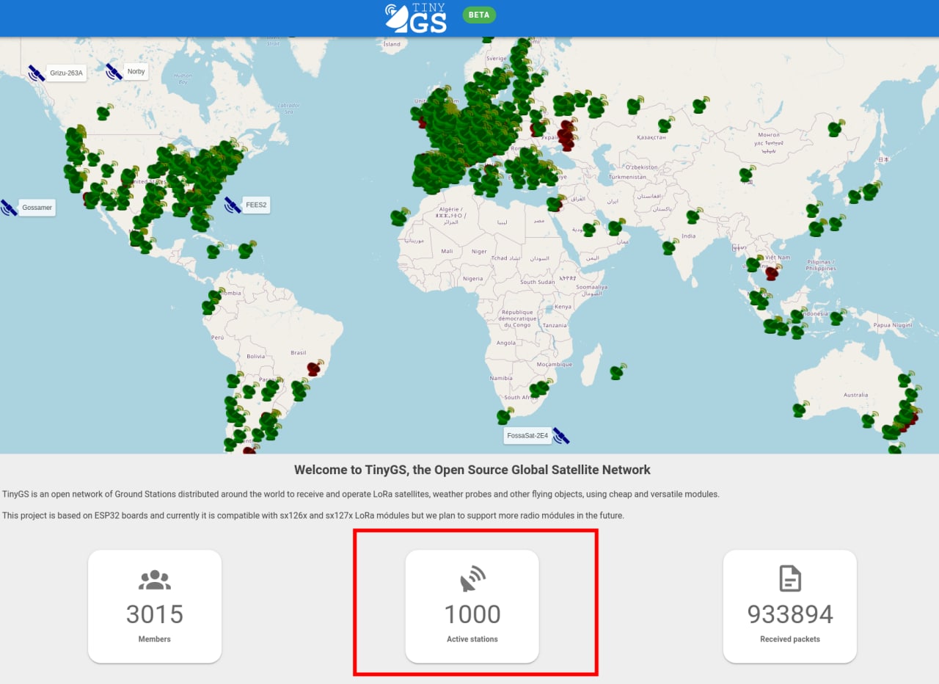
Task: Click the ground station near Madagascar
Action: [x=617, y=372]
